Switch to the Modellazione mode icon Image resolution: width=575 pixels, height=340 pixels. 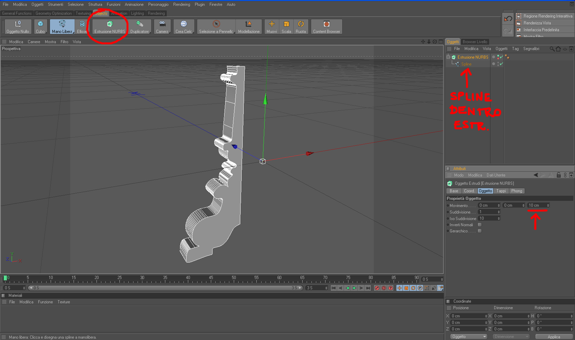click(x=249, y=26)
